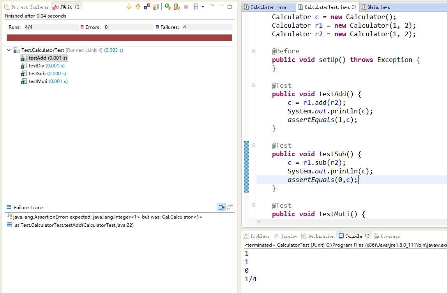Switch to the Project Explorer tab
Screen dimensions: 447x293
click(x=27, y=7)
